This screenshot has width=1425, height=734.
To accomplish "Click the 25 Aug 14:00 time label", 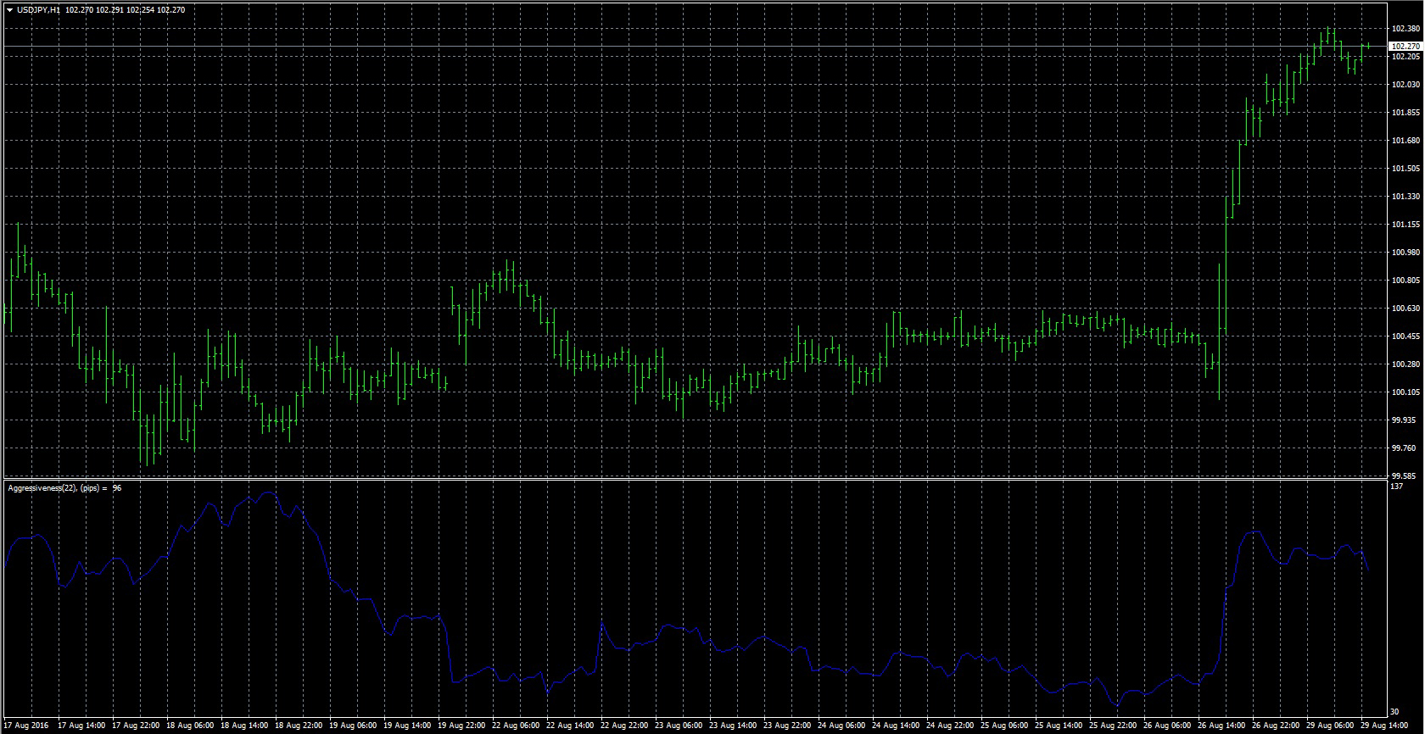I will 1059,726.
